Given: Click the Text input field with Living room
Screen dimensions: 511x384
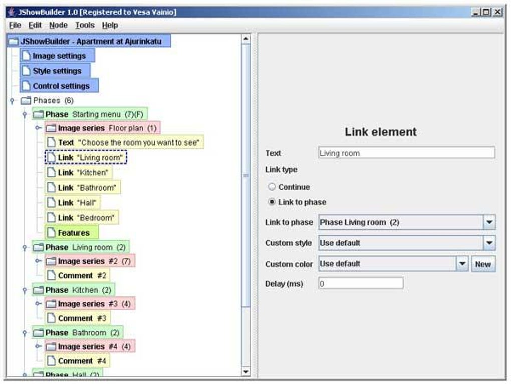Looking at the screenshot, I should [407, 153].
